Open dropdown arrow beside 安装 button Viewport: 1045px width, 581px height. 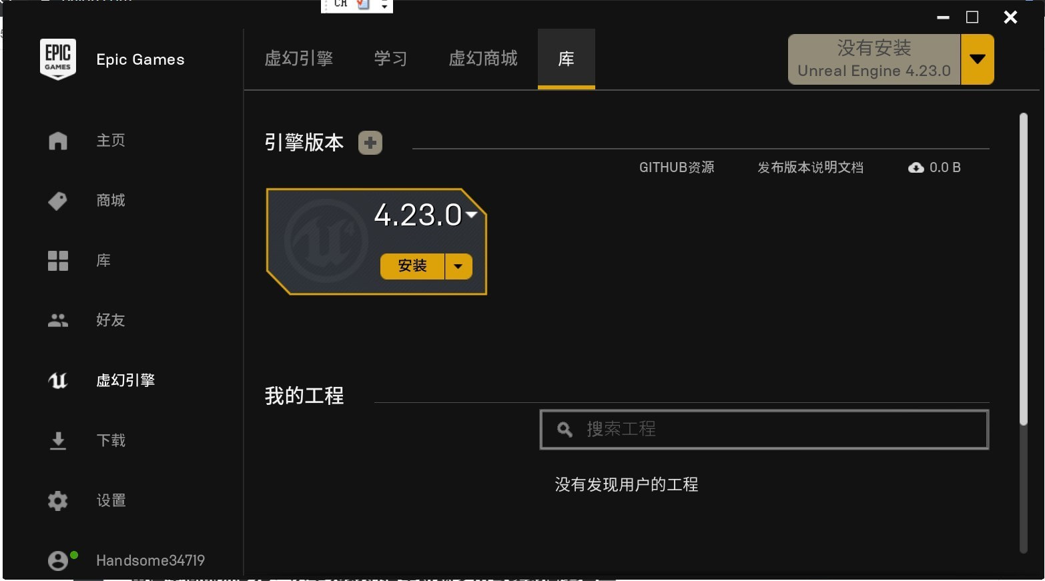(458, 266)
